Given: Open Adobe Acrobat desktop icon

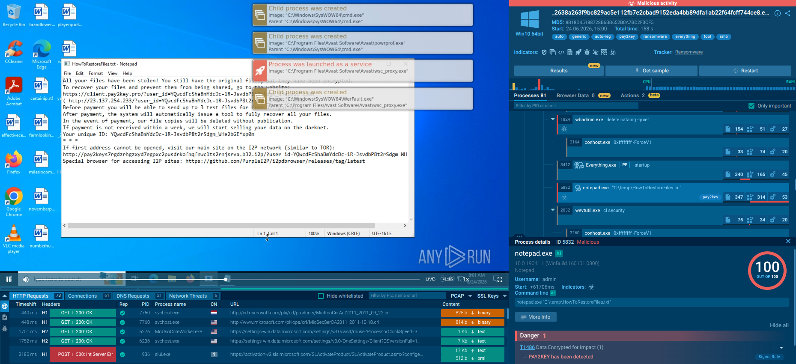Looking at the screenshot, I should [x=14, y=92].
